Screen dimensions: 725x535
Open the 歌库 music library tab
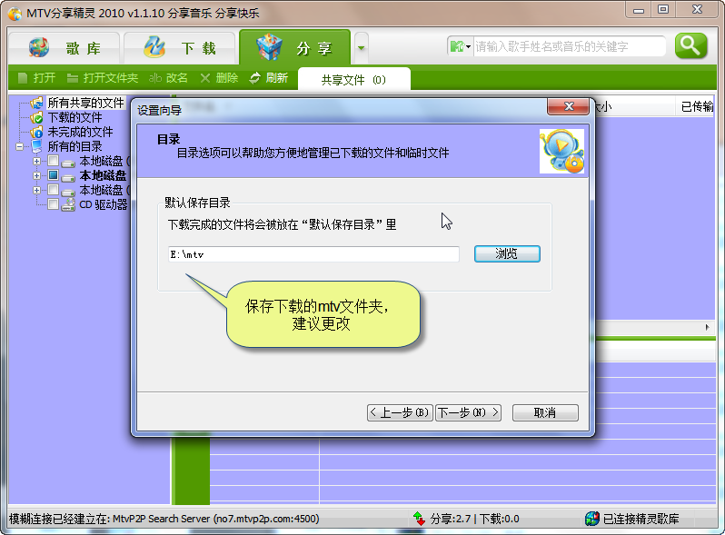pos(65,48)
